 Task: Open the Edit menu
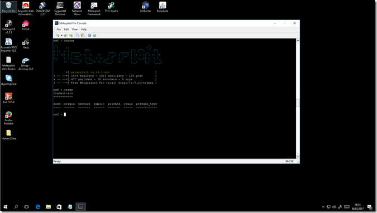click(x=66, y=30)
